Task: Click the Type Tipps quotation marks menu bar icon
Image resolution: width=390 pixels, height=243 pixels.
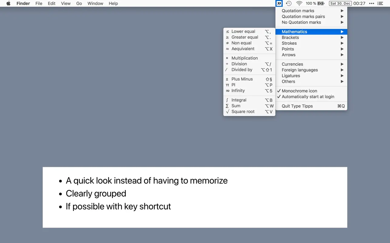Action: click(279, 3)
